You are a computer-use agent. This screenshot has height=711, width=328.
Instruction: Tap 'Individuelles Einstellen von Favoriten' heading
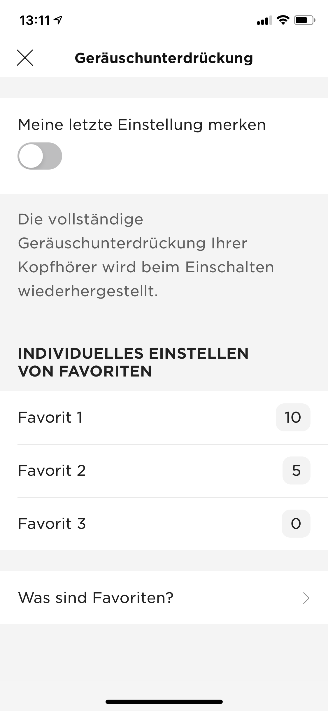133,362
